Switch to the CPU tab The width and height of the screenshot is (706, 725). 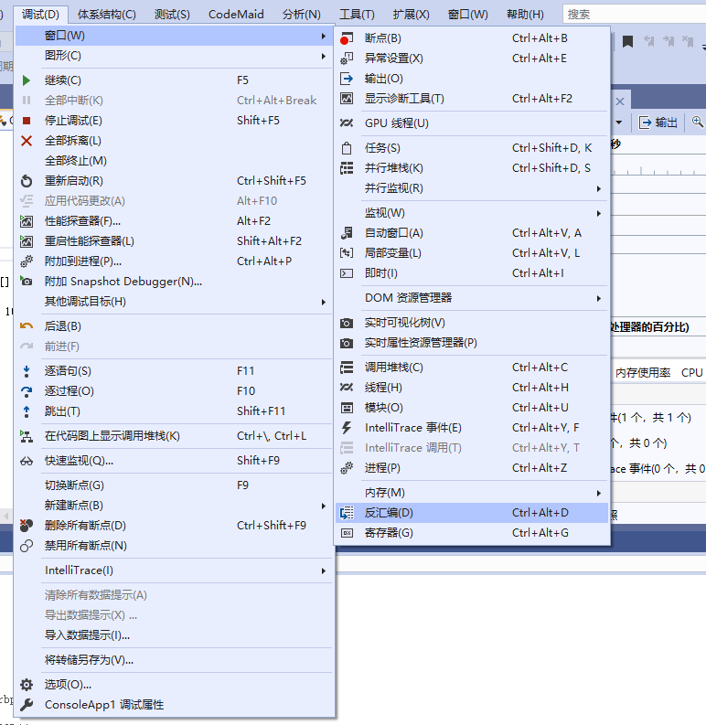pos(691,373)
